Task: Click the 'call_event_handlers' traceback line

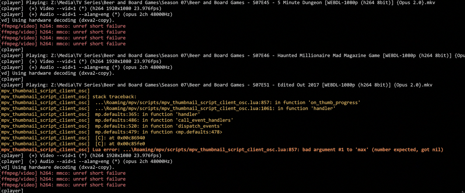Action: point(117,120)
